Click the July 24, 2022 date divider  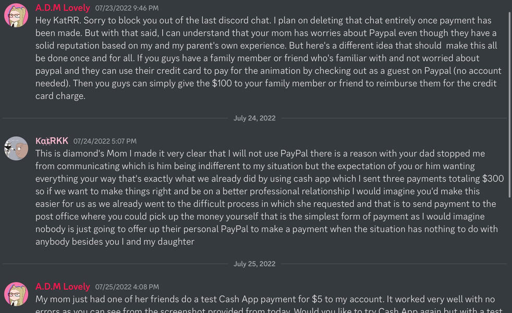(x=254, y=118)
